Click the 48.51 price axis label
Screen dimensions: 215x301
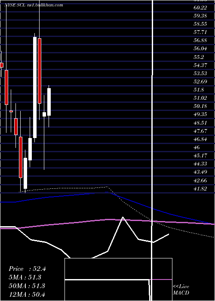coord(200,123)
